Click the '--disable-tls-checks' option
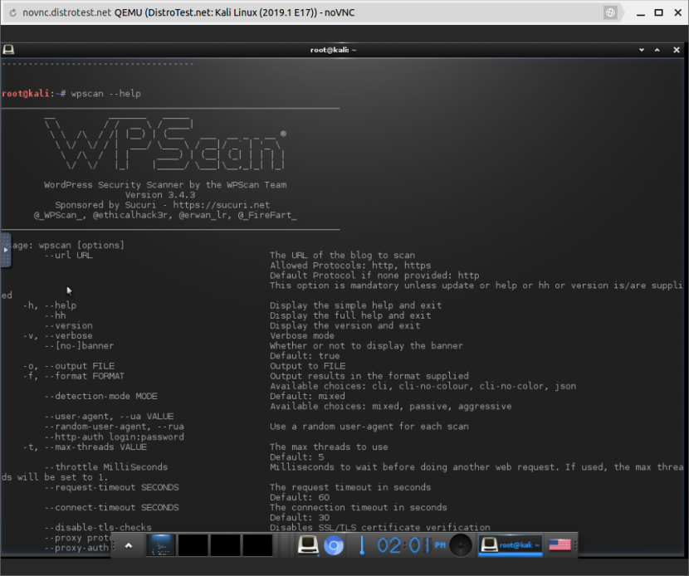689x576 pixels. pos(98,527)
